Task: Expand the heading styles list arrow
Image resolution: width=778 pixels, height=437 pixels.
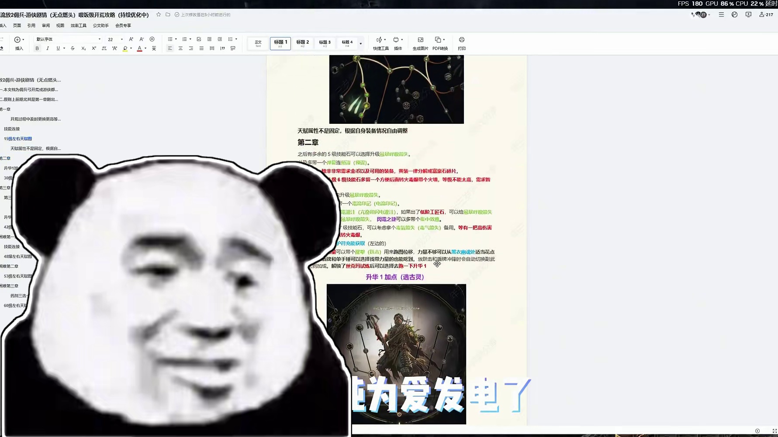Action: tap(360, 43)
